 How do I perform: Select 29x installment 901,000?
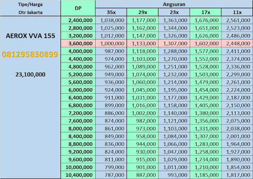(143, 168)
